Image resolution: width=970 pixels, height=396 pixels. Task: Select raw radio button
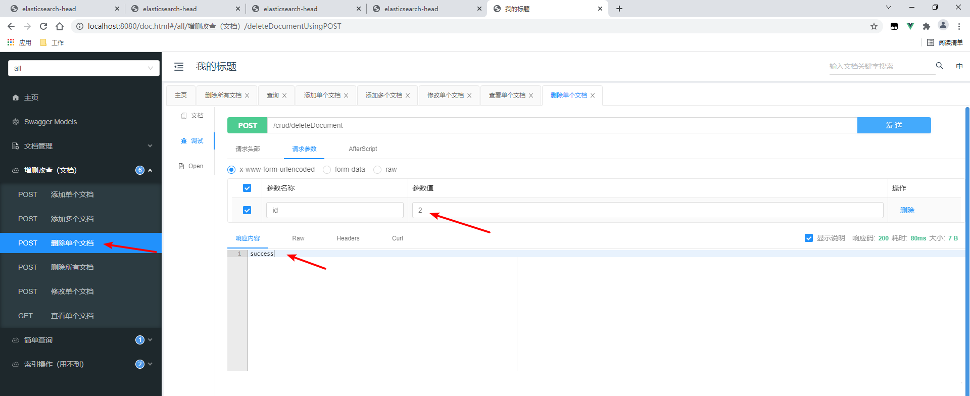377,170
